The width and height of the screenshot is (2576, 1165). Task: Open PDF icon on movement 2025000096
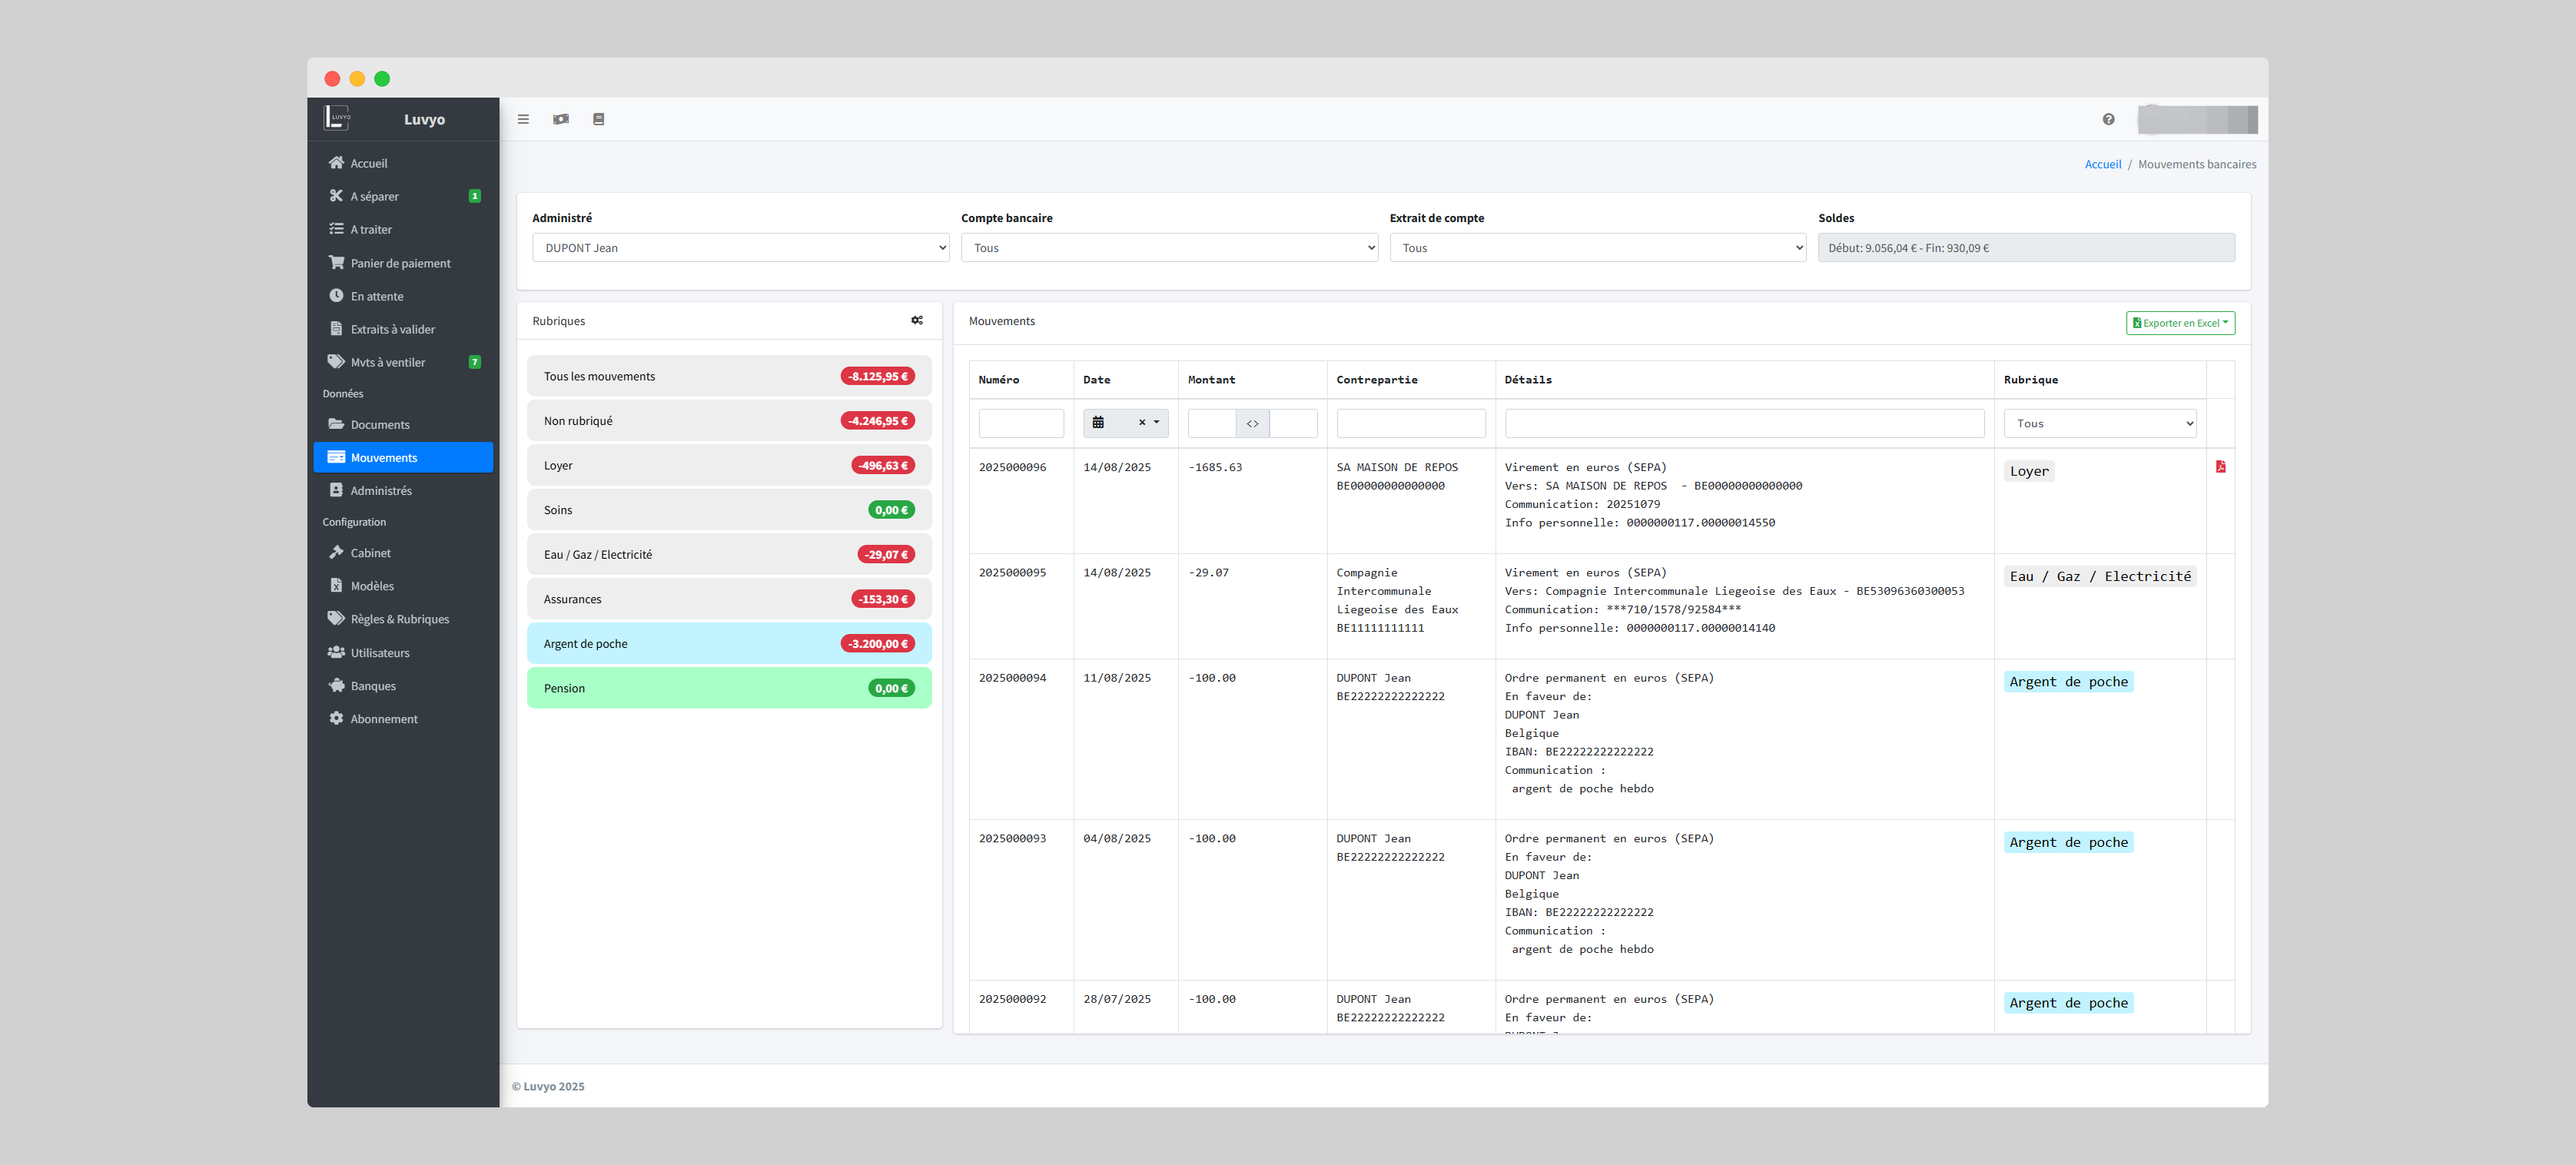[2220, 467]
